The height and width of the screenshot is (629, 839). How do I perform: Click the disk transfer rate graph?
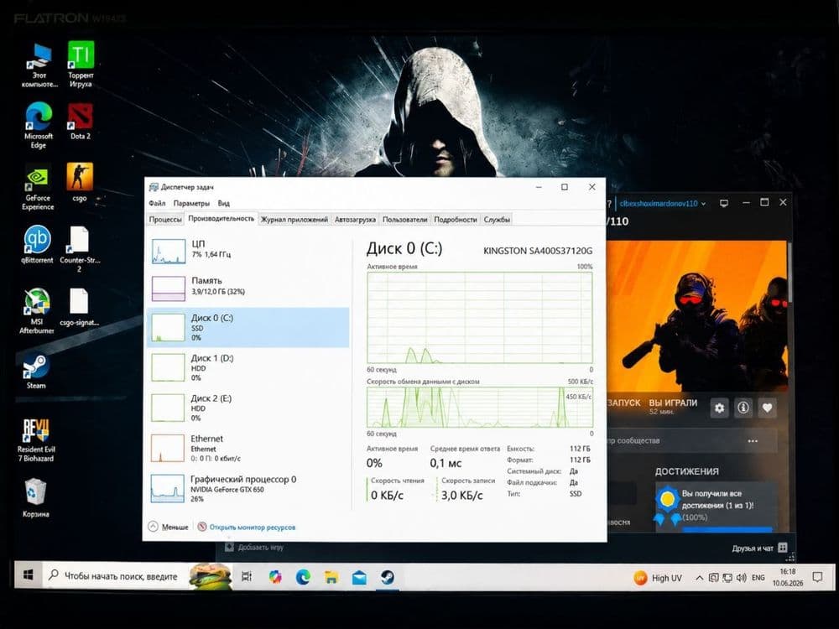479,407
